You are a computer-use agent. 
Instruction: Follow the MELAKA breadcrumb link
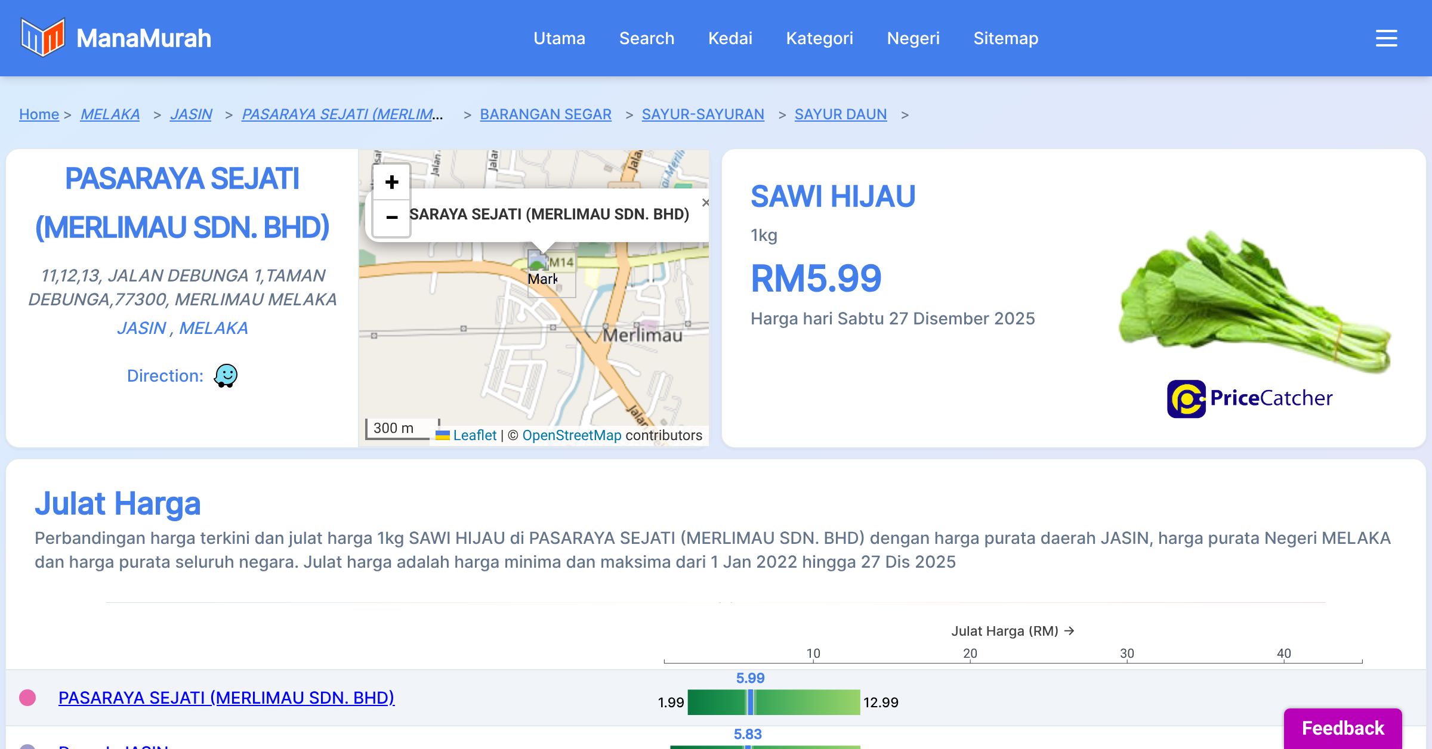coord(110,114)
